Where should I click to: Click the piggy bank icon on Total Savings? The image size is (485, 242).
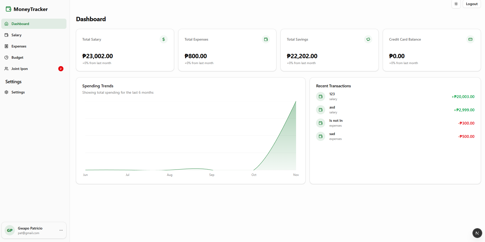point(368,39)
